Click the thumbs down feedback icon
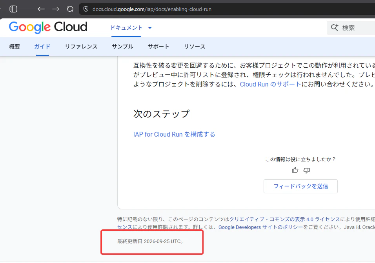Screen dimensions: 375x263 [x=307, y=170]
